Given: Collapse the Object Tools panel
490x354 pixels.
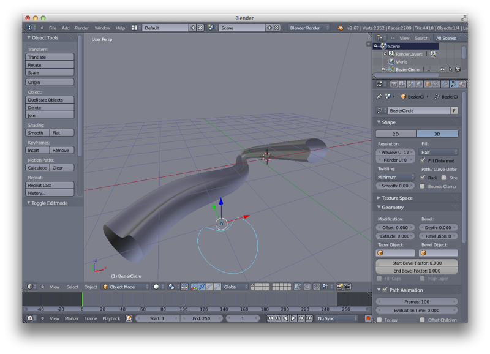Looking at the screenshot, I should pos(29,37).
